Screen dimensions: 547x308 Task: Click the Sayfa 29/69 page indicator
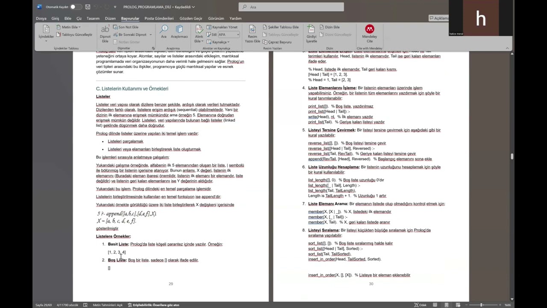tap(44, 305)
